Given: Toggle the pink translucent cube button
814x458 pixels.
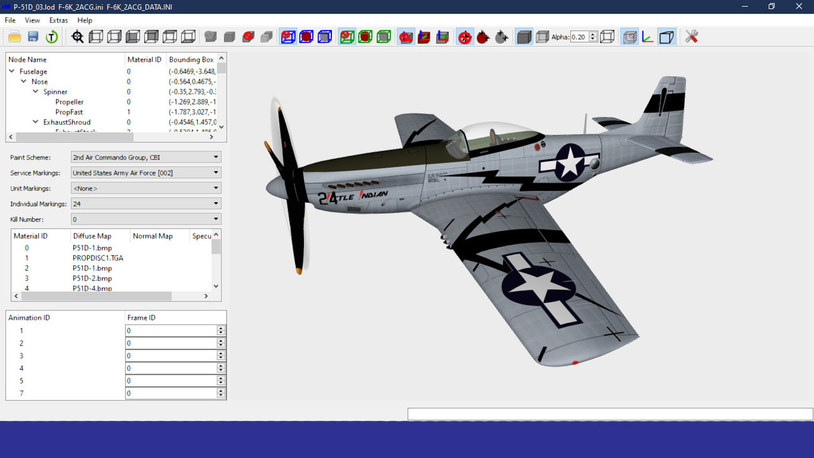Looking at the screenshot, I should click(x=629, y=37).
